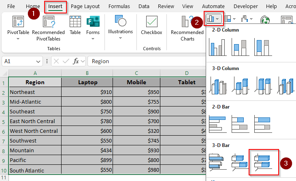296x181 pixels.
Task: Select the Laptop value $910
Action: (87, 92)
